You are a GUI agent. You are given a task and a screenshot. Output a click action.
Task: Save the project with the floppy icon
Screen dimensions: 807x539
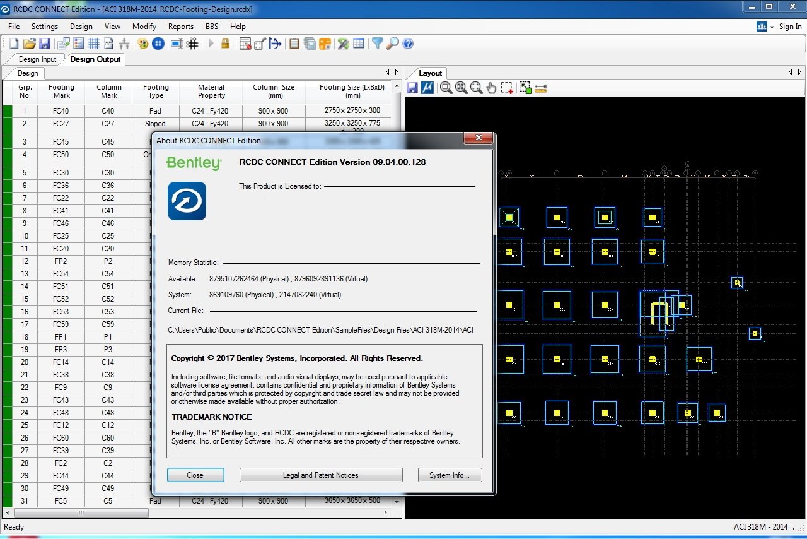pyautogui.click(x=45, y=44)
